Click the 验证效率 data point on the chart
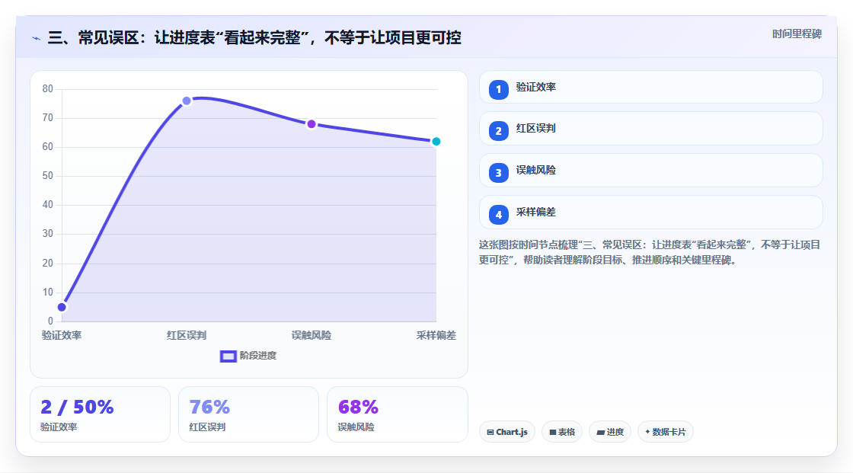 click(62, 307)
